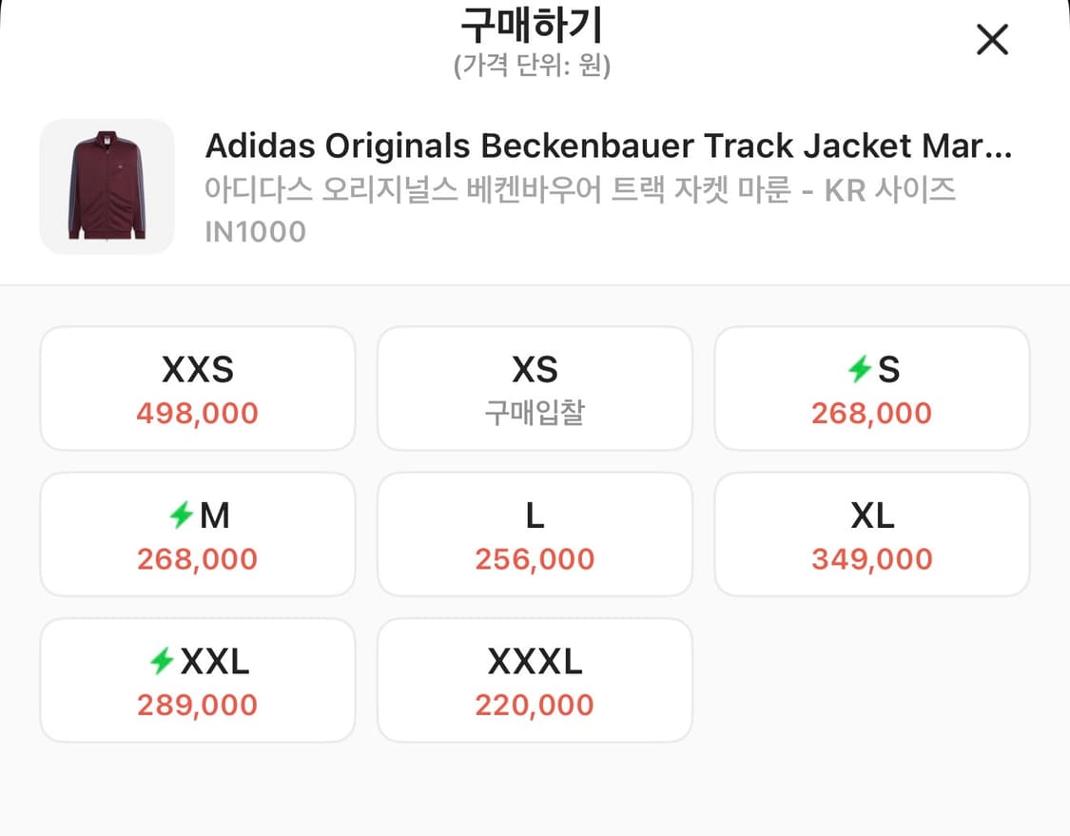Viewport: 1070px width, 836px height.
Task: Click the lightning icon beside size M
Action: (x=181, y=515)
